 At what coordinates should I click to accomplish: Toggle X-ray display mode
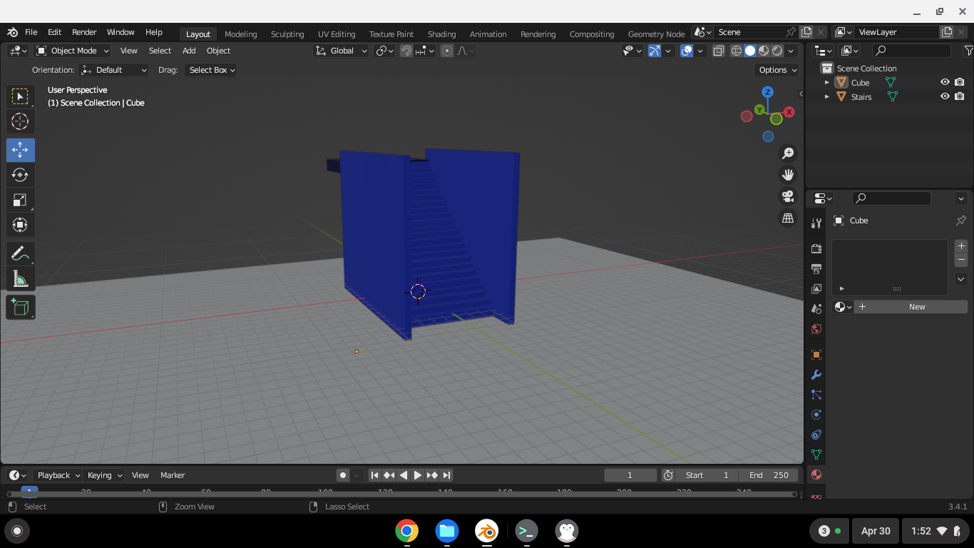point(719,51)
